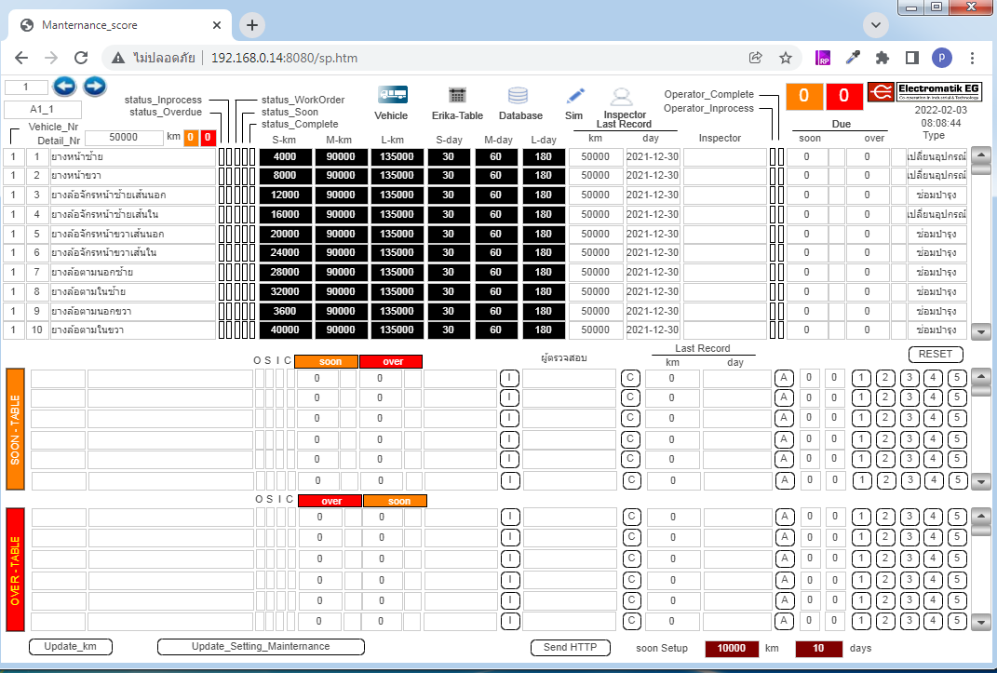Viewport: 997px width, 673px height.
Task: Open the Inspector person icon
Action: pyautogui.click(x=621, y=96)
